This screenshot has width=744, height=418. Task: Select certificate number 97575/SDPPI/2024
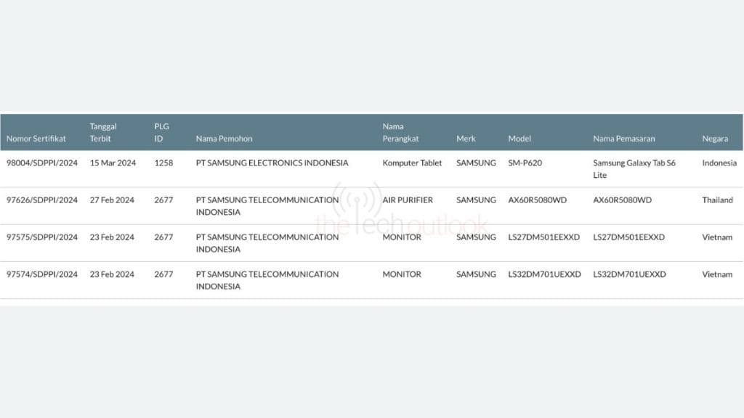pyautogui.click(x=41, y=237)
